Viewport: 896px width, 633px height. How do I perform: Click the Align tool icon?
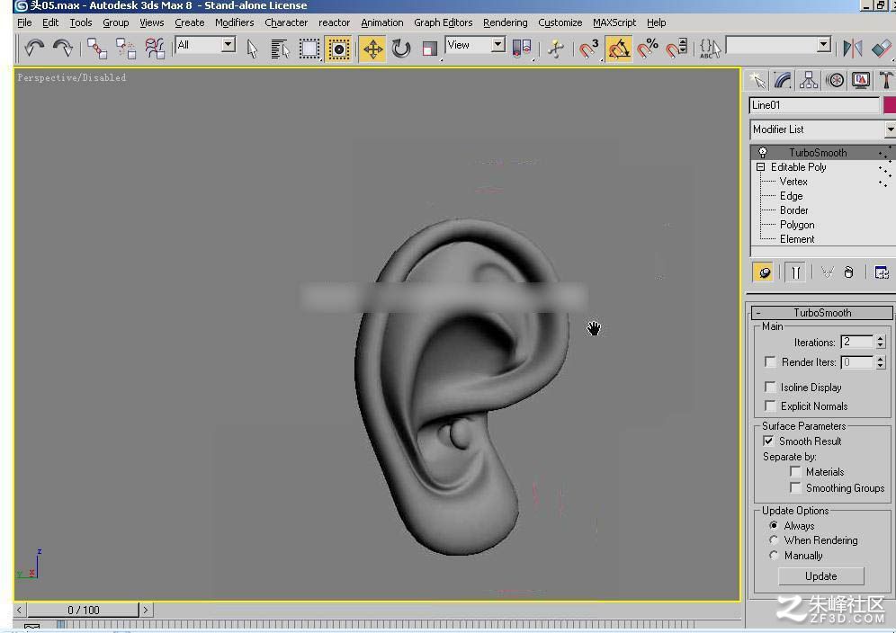click(882, 48)
